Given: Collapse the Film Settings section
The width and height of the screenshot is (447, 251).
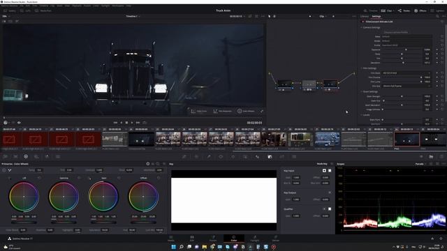Looking at the screenshot, I should pos(362,68).
